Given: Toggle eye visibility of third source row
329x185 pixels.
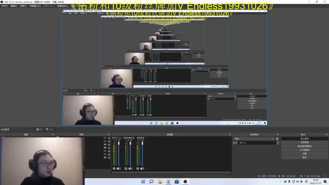Looking at the screenshot, I should pos(105,144).
